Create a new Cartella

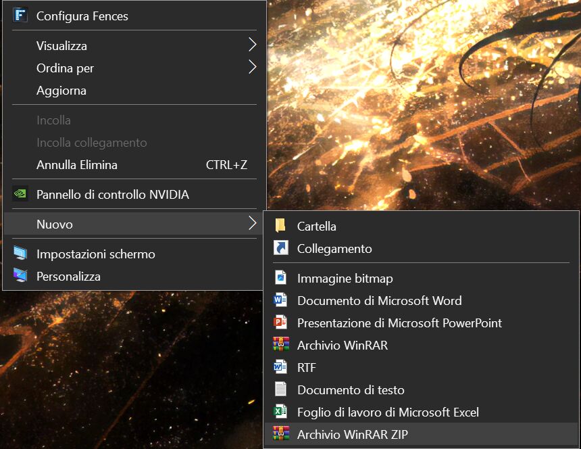pos(422,226)
